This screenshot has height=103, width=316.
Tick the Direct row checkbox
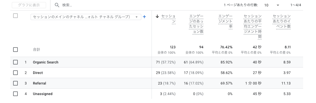15,73
